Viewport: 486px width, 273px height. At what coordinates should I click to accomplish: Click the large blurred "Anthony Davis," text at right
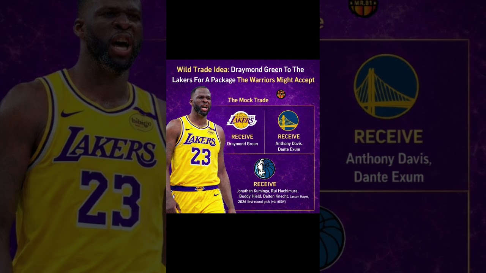click(x=389, y=159)
